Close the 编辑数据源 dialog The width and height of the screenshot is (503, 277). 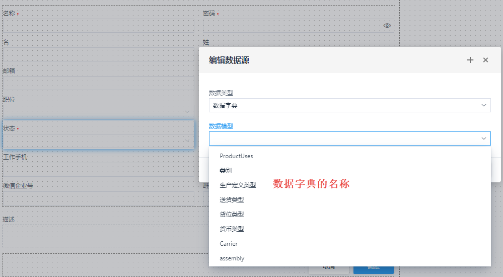pyautogui.click(x=486, y=60)
